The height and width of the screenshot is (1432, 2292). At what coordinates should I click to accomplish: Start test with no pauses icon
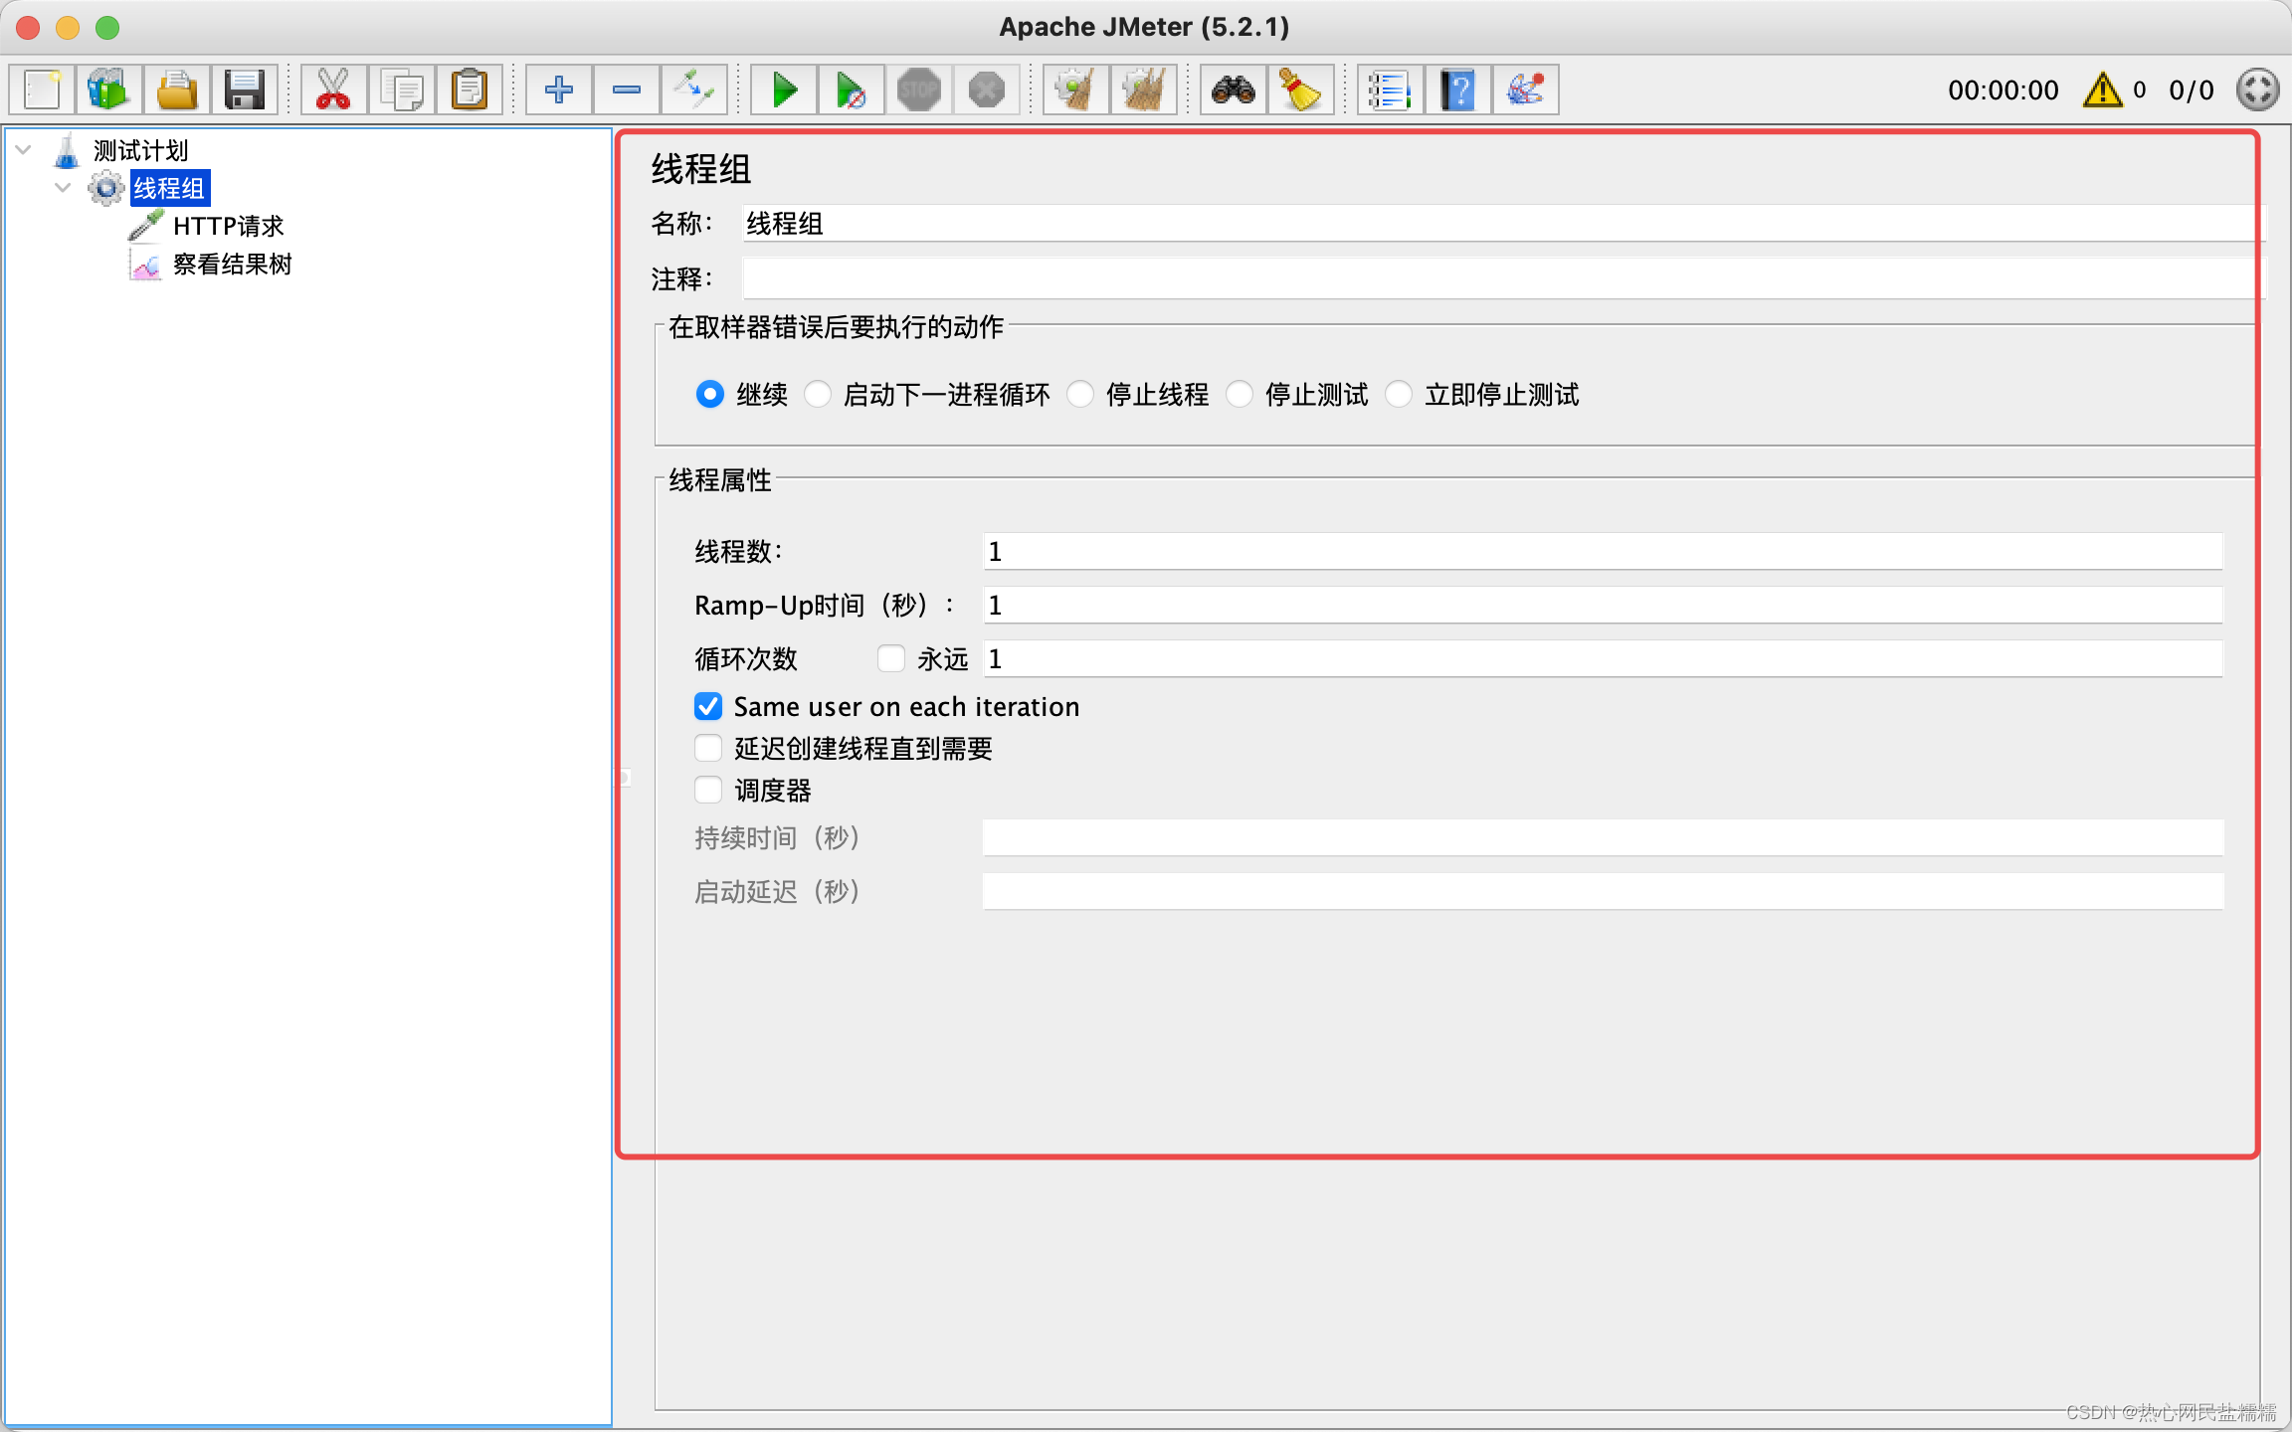852,89
